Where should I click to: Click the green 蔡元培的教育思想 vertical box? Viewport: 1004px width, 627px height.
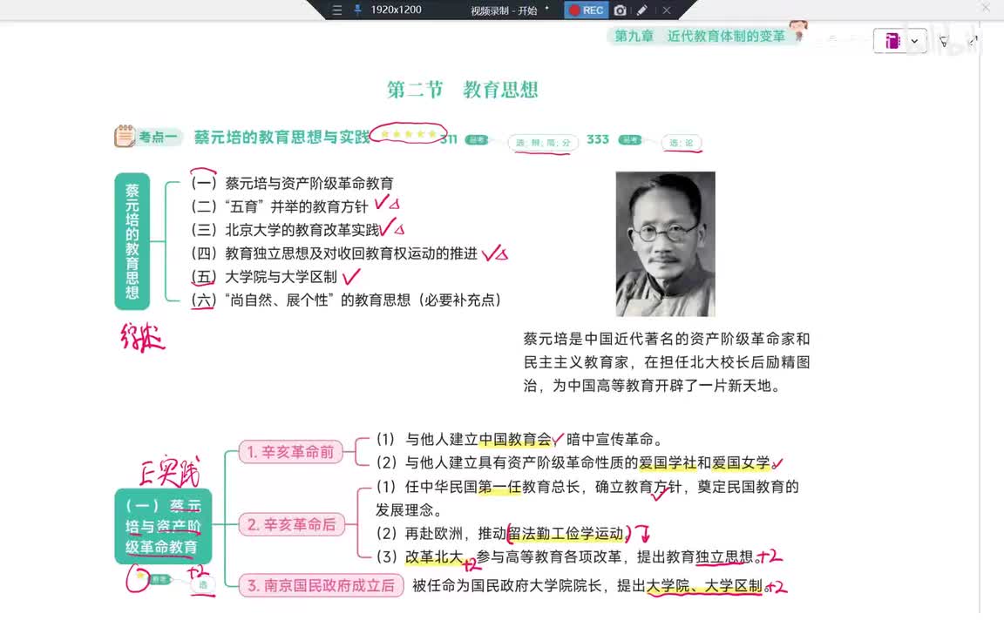[x=132, y=241]
